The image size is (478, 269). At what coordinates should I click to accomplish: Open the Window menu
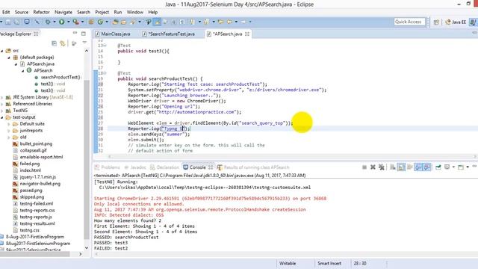tap(134, 12)
